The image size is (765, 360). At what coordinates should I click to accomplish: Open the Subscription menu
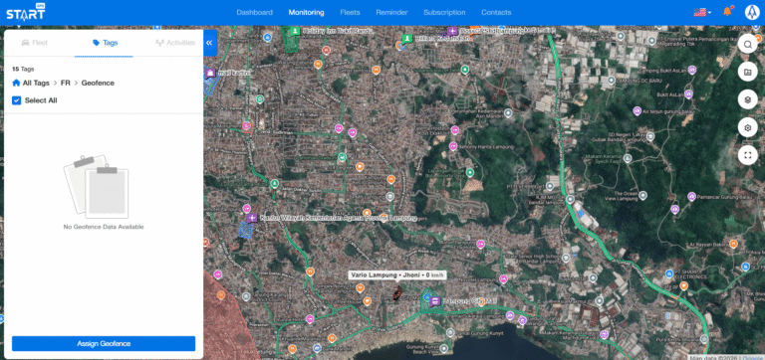tap(444, 12)
